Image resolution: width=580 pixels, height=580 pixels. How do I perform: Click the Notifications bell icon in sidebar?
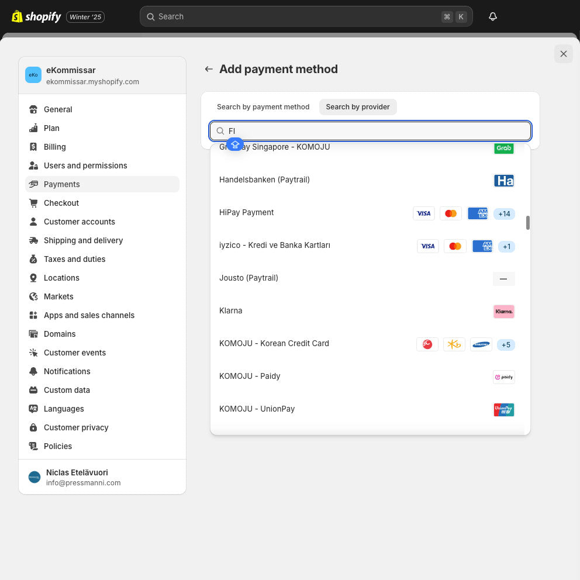33,371
